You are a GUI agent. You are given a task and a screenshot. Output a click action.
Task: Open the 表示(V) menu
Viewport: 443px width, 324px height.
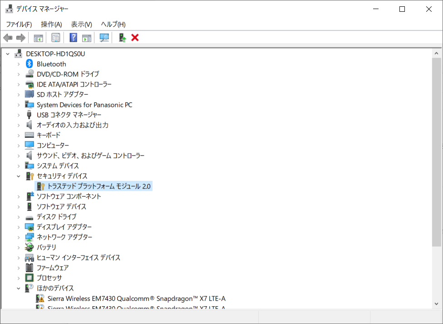81,24
